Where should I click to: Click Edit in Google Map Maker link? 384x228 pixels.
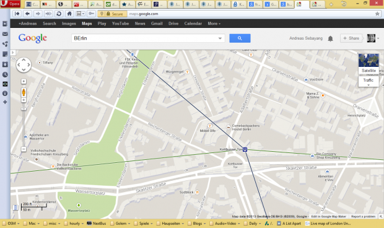[x=328, y=216]
